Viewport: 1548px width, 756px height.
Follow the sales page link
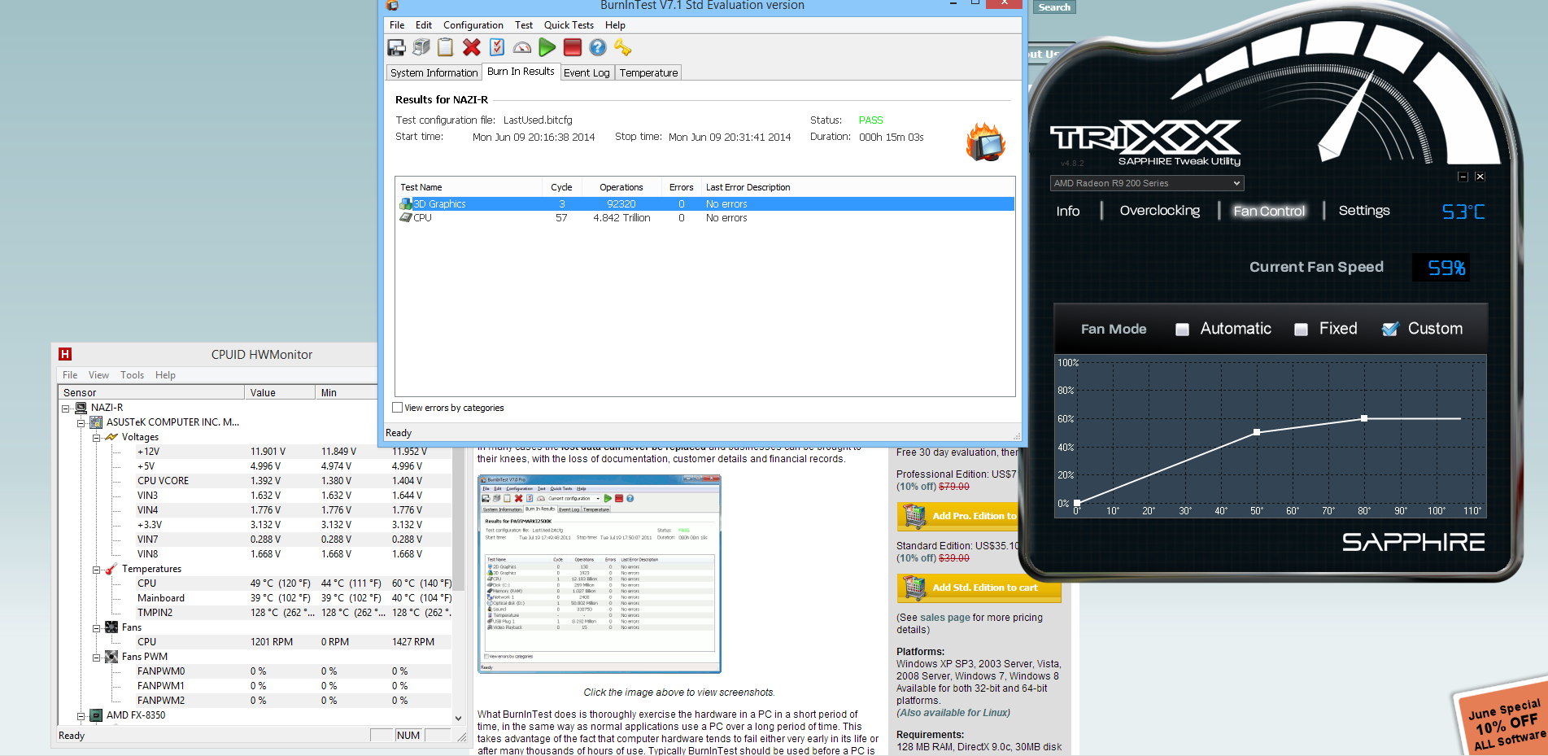(x=945, y=618)
